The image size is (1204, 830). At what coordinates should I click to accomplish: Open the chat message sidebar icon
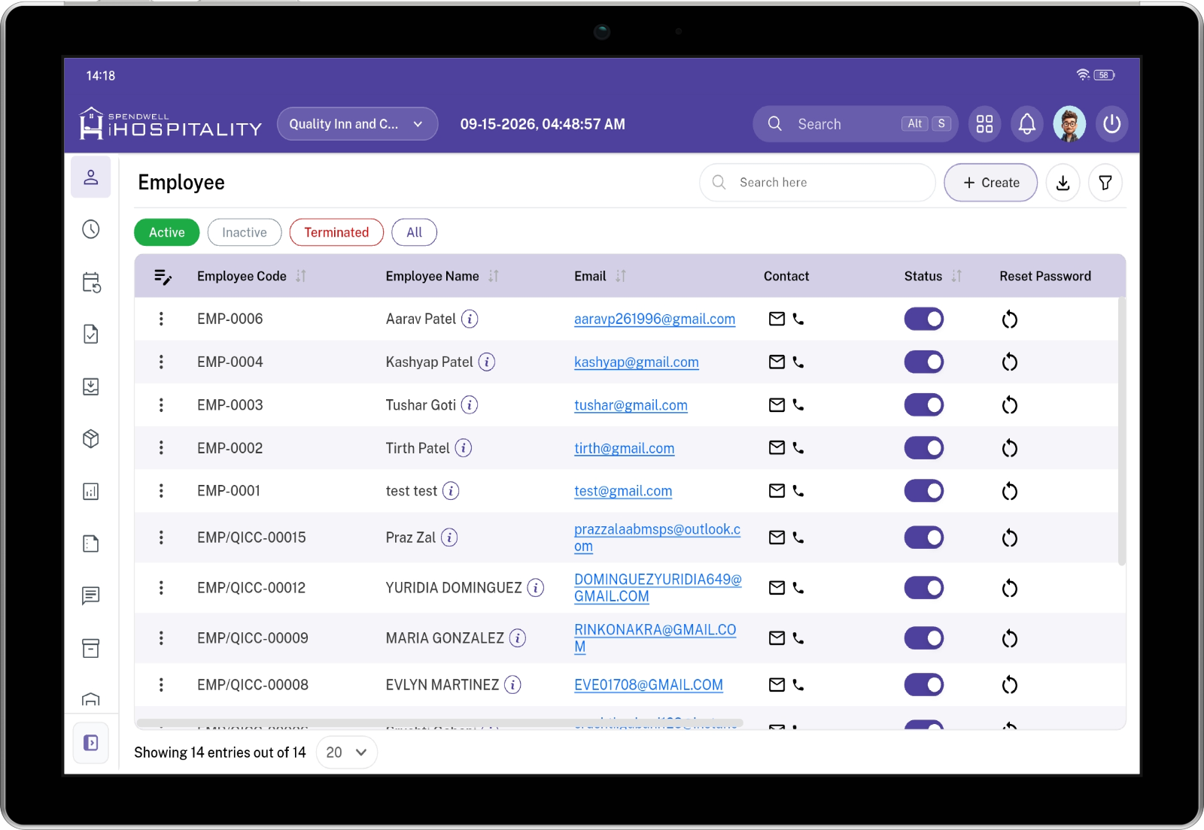point(91,596)
